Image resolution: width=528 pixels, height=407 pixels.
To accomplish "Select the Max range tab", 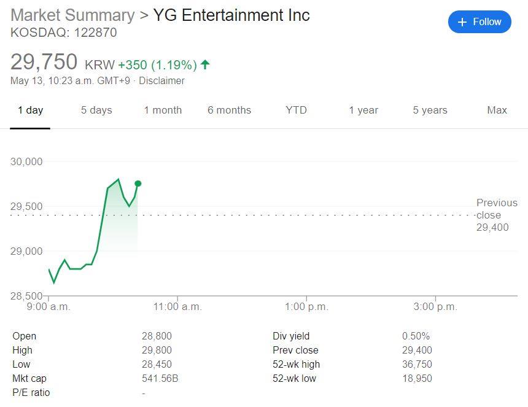I will pyautogui.click(x=497, y=110).
